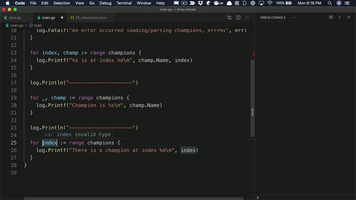Open Spotlight search from the menu bar
The width and height of the screenshot is (356, 200).
(x=330, y=3)
